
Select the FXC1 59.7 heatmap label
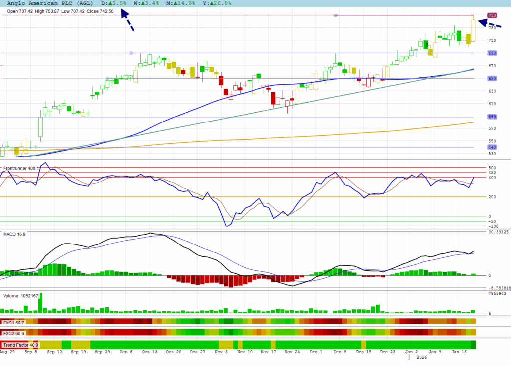13,322
